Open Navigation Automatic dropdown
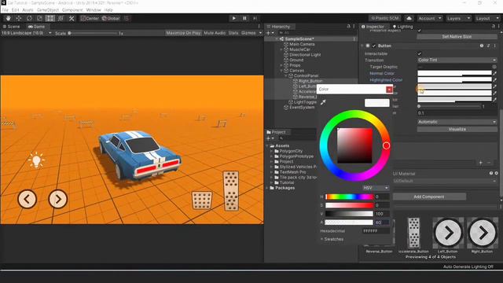The width and height of the screenshot is (503, 283). click(x=457, y=122)
